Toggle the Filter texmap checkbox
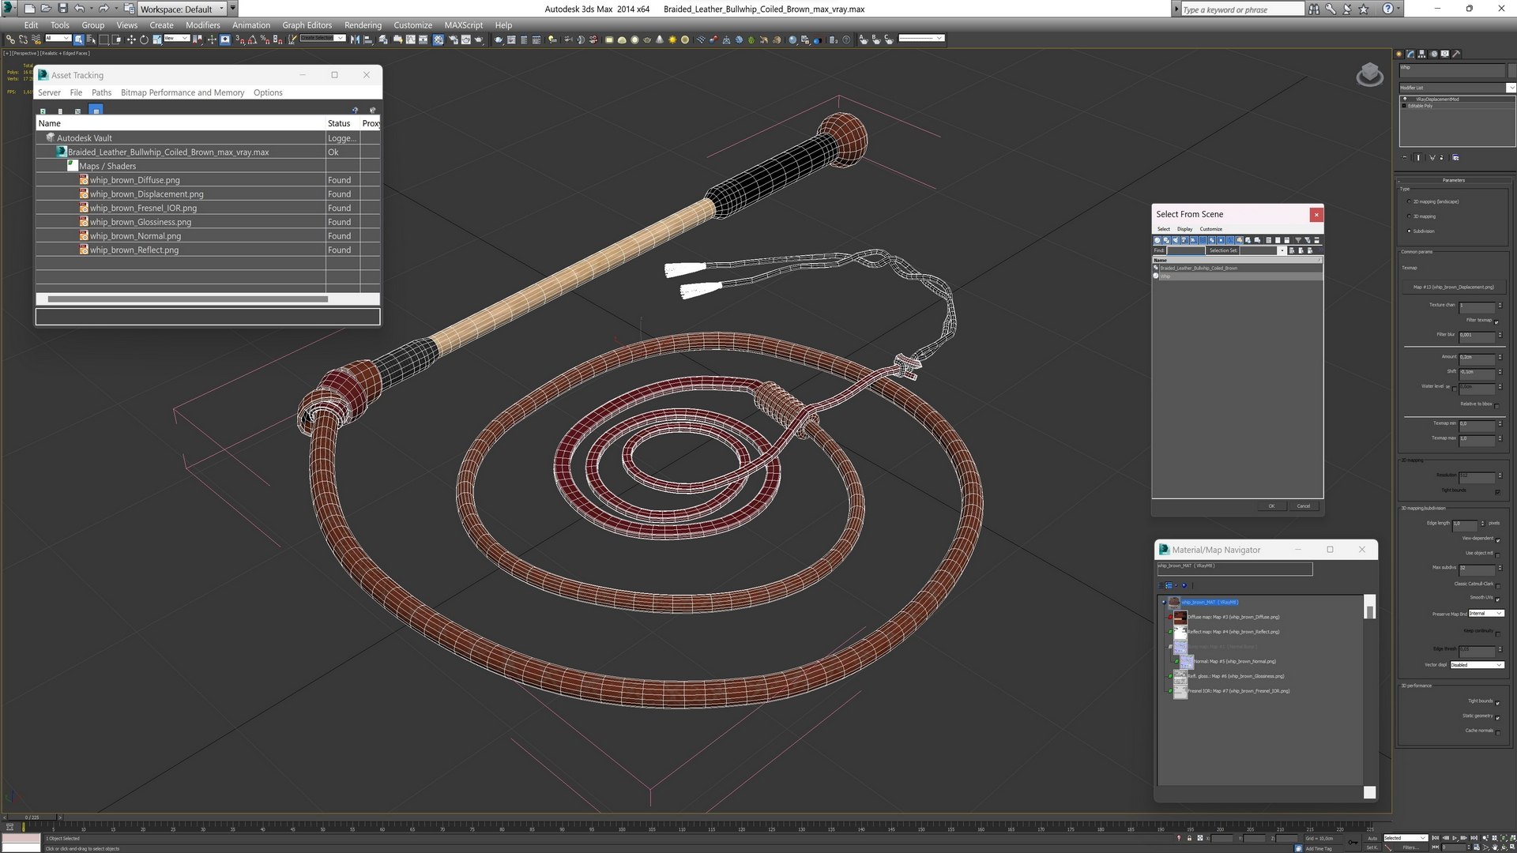Viewport: 1517px width, 853px height. point(1496,321)
